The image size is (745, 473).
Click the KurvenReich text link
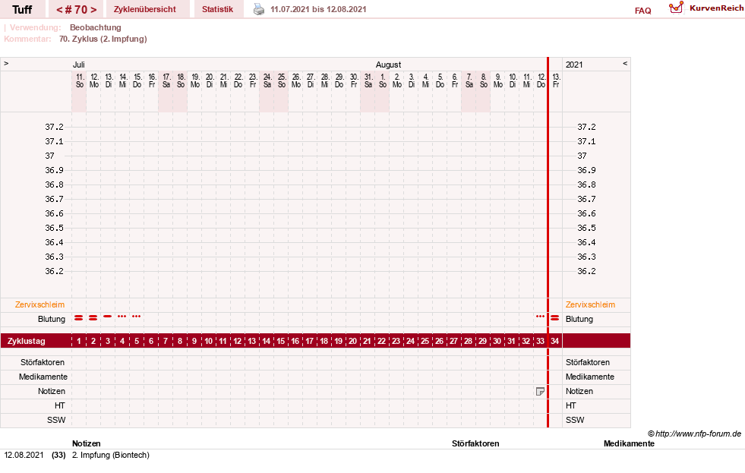(716, 8)
